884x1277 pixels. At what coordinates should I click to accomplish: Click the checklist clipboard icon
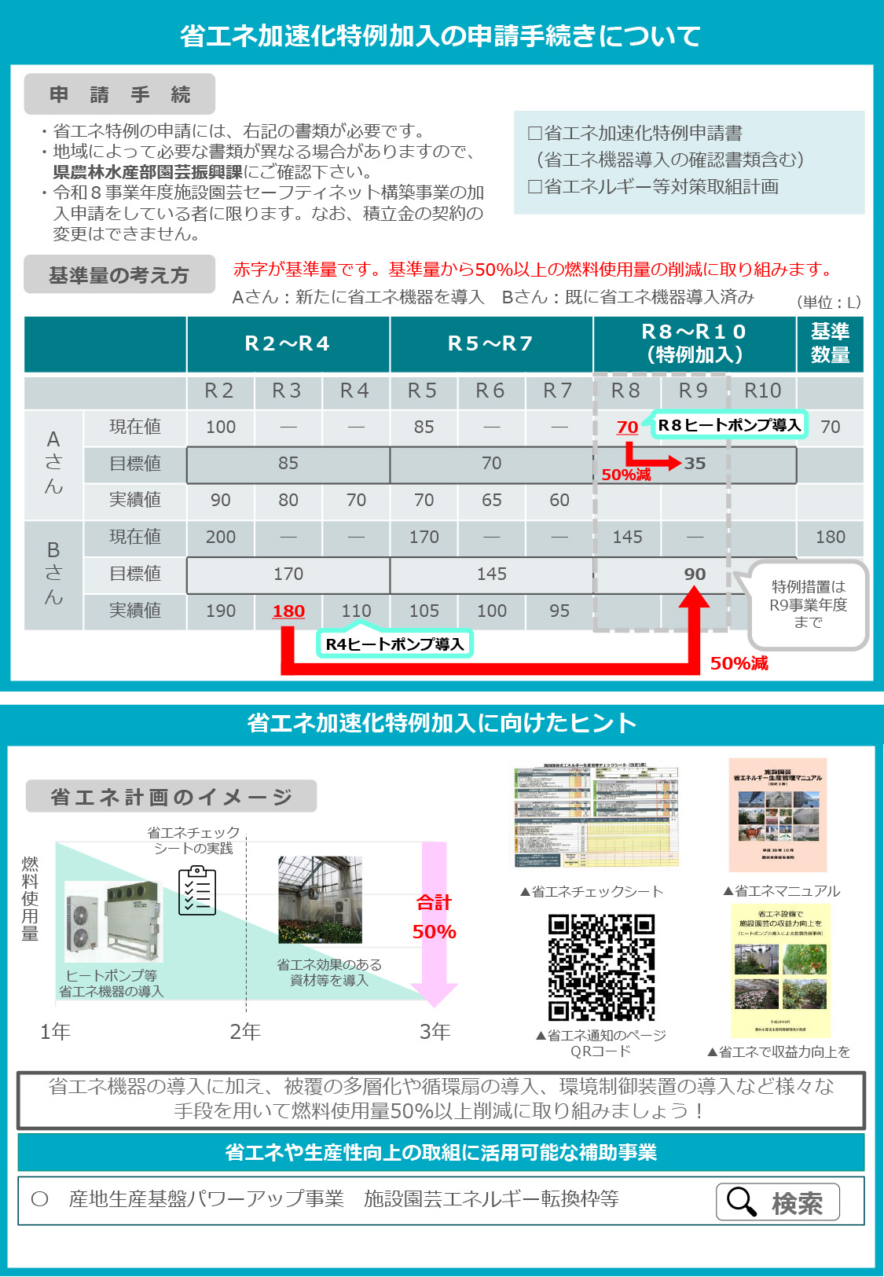pos(197,890)
